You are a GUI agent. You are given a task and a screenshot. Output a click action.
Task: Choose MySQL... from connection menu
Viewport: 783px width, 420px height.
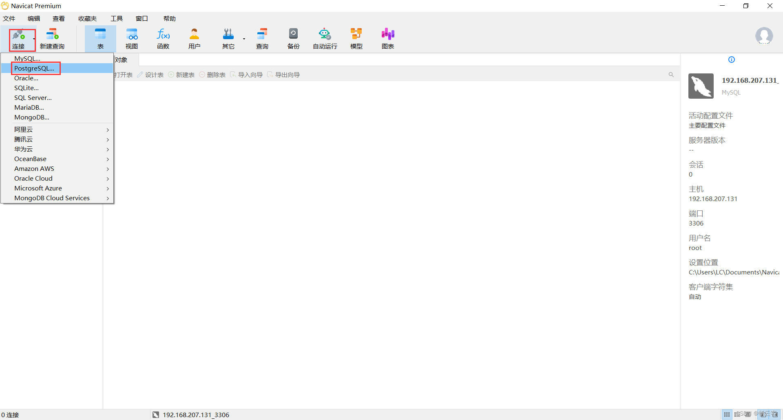(x=57, y=58)
